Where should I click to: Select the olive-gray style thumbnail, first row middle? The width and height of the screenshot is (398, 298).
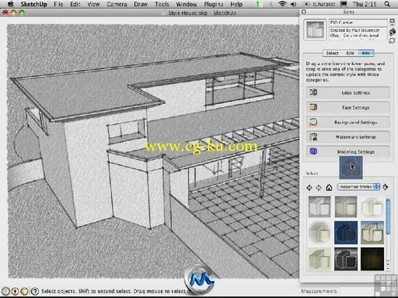[346, 206]
